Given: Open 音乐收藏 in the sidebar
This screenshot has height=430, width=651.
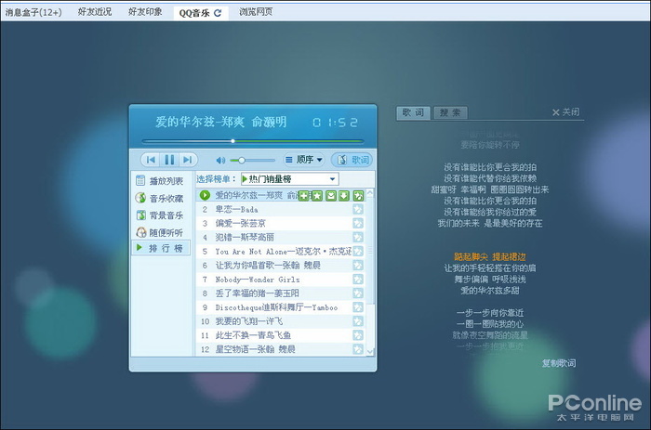Looking at the screenshot, I should point(160,198).
